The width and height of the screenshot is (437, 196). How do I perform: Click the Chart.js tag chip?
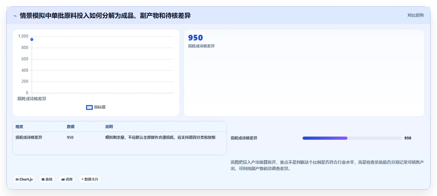click(x=24, y=179)
